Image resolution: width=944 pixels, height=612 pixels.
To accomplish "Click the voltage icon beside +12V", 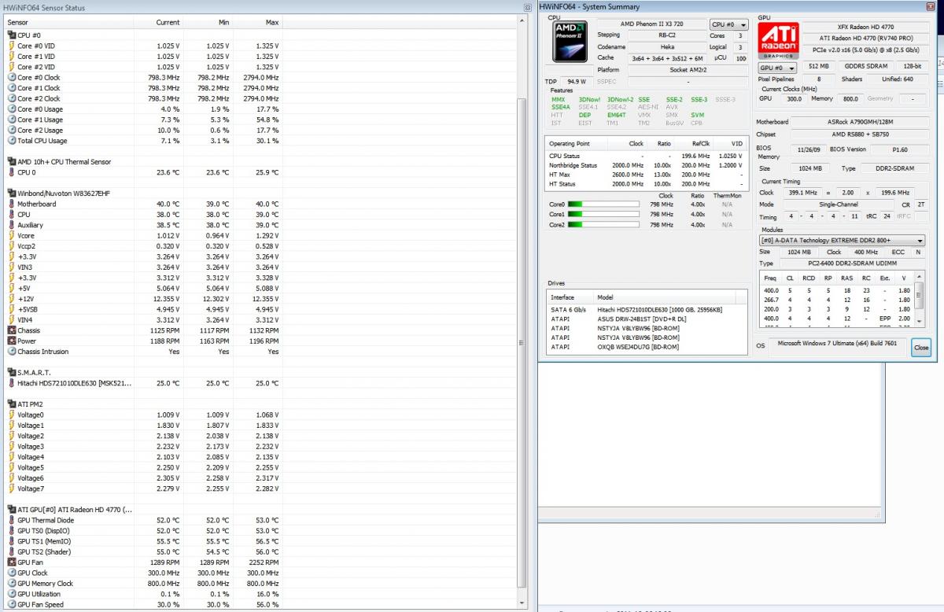I will 11,299.
